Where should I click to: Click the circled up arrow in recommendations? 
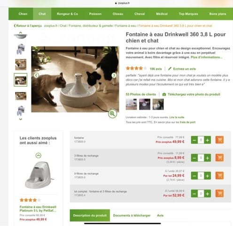pyautogui.click(x=39, y=155)
